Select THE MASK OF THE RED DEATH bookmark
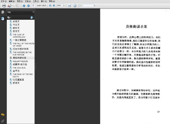The width and height of the screenshot is (170, 124). (23, 75)
